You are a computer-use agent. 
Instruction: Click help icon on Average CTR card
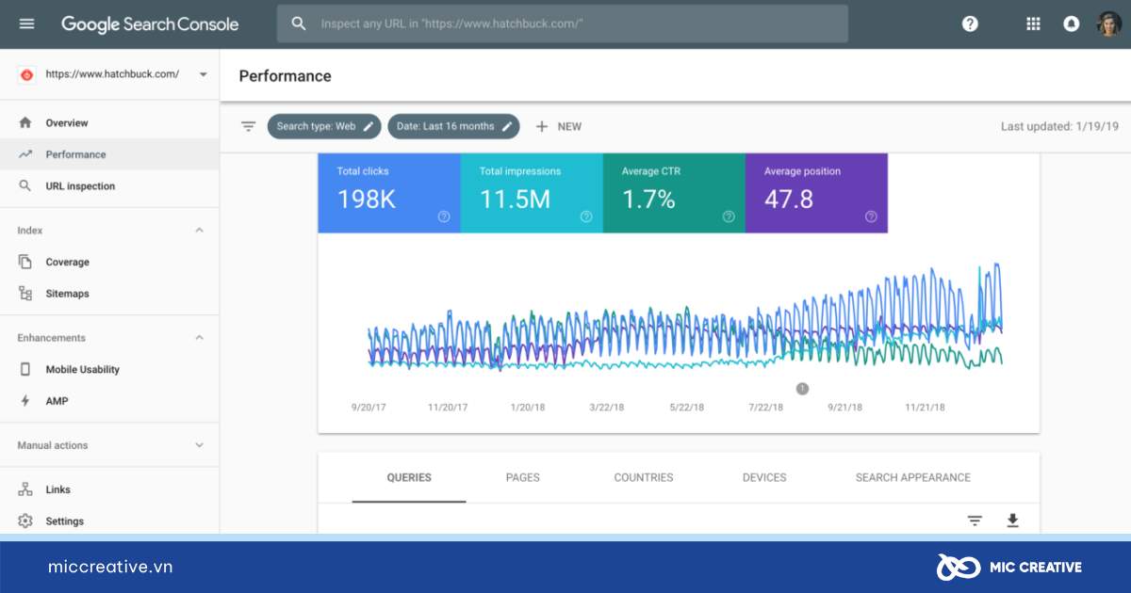729,216
